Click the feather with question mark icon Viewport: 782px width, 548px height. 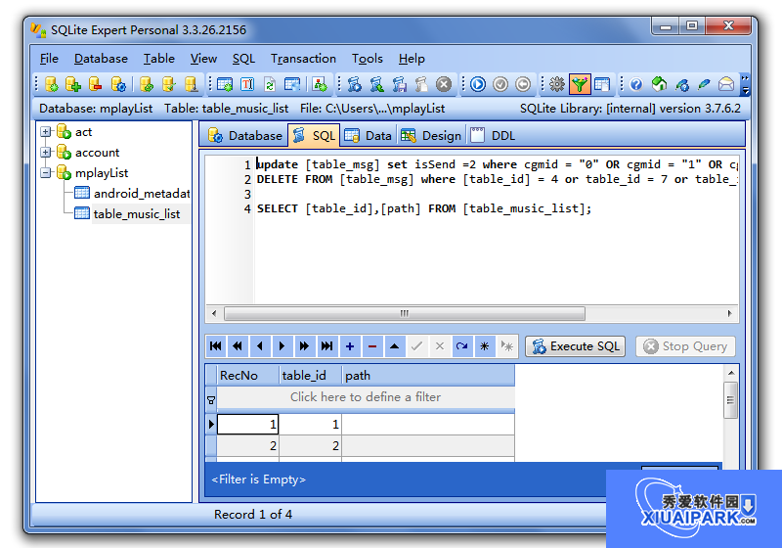tap(681, 84)
